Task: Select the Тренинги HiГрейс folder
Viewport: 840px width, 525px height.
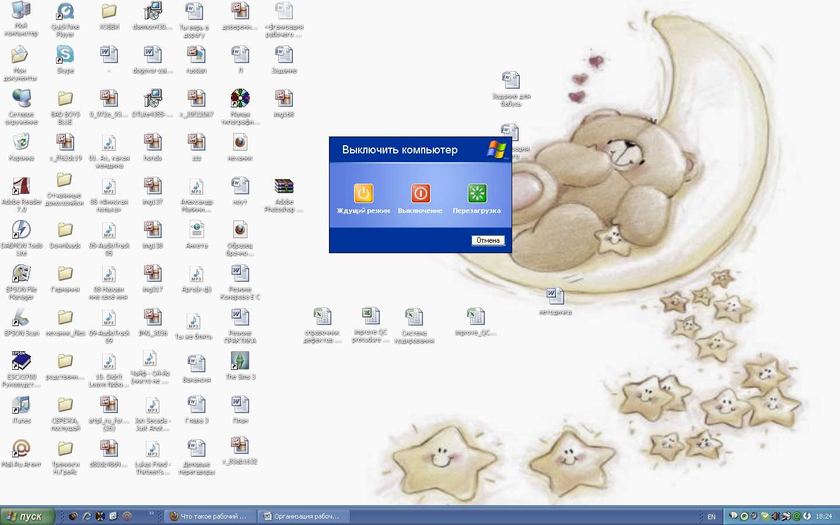Action: (65, 457)
